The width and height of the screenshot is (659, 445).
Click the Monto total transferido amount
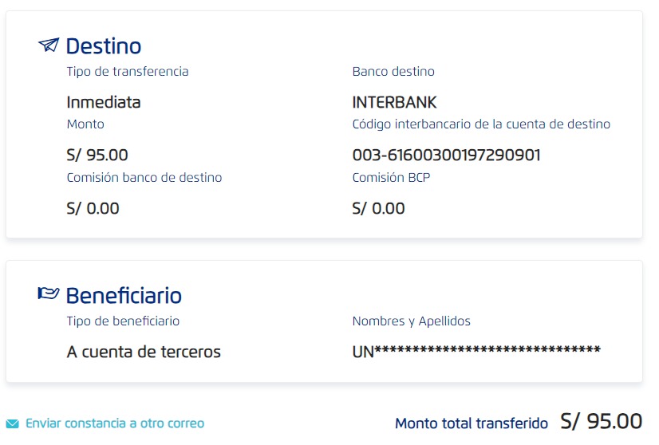click(x=601, y=422)
